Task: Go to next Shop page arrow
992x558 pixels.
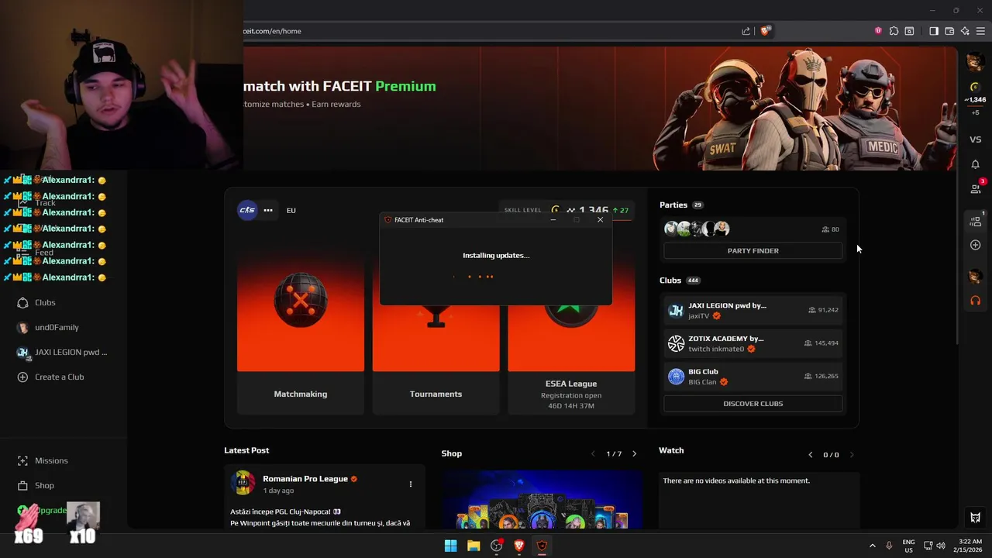Action: pos(634,454)
